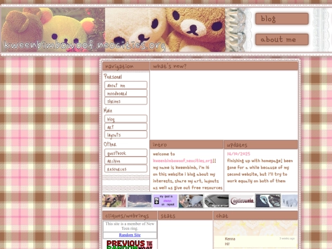
Task: Open the art navigation link
Action: [126, 127]
